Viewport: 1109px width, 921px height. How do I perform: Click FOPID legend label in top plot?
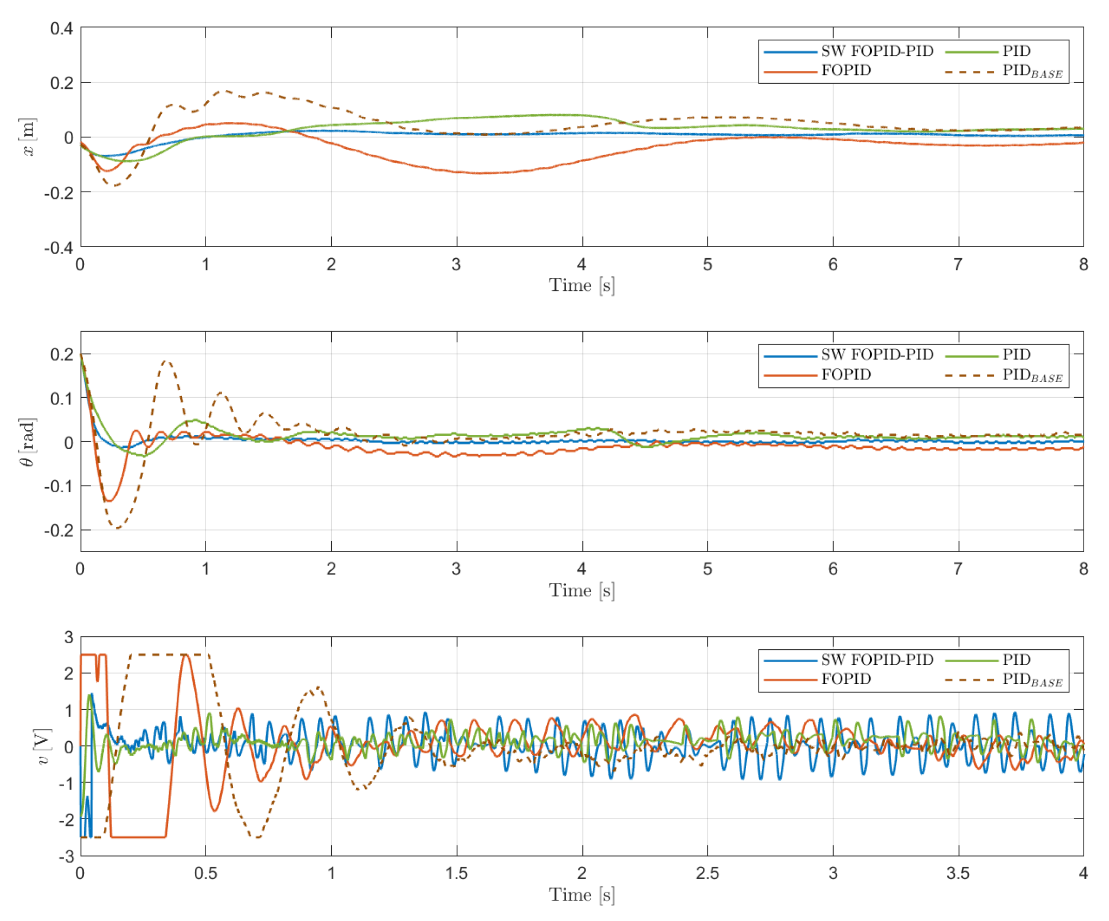pyautogui.click(x=845, y=70)
